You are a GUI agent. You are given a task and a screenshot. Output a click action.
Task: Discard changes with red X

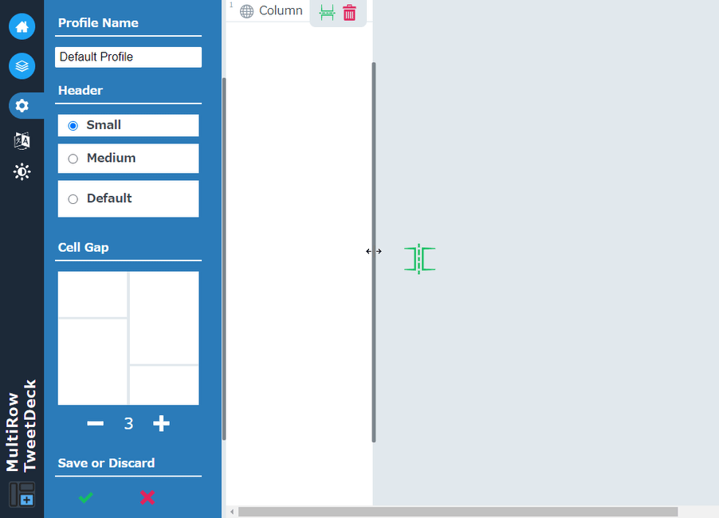[147, 497]
